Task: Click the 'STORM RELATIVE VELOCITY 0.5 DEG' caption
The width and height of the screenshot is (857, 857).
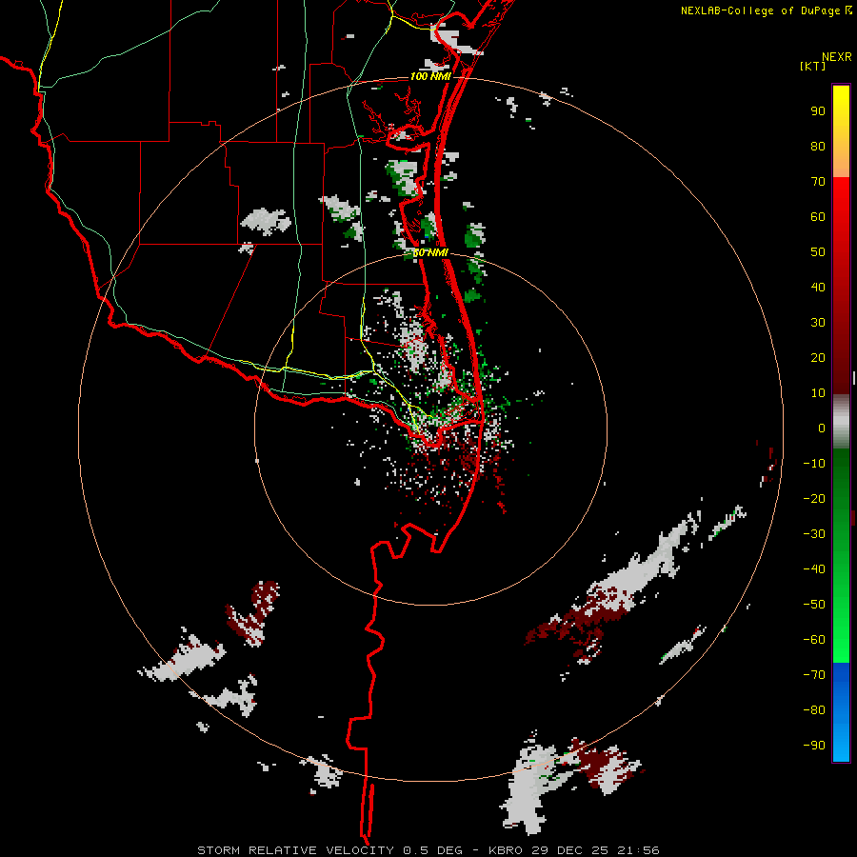Action: coord(329,850)
